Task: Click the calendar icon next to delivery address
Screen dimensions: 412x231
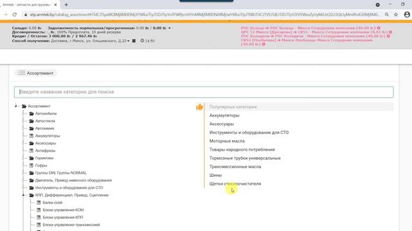Action: (x=134, y=40)
